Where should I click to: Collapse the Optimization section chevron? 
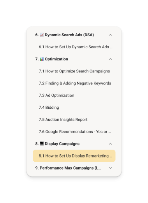click(110, 59)
